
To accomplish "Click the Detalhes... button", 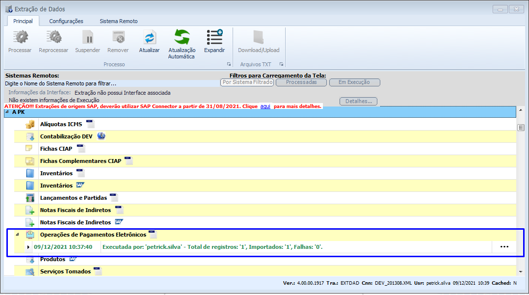I will 358,102.
